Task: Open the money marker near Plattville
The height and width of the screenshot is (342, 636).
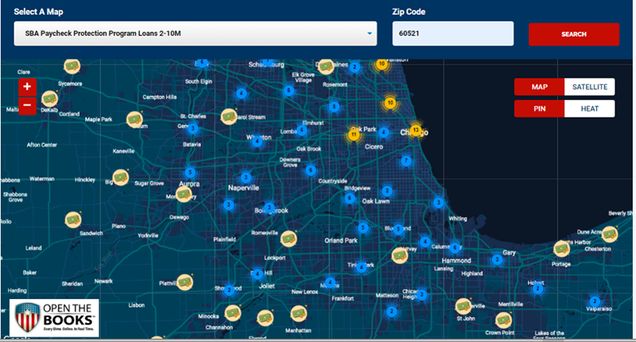Action: tap(184, 282)
